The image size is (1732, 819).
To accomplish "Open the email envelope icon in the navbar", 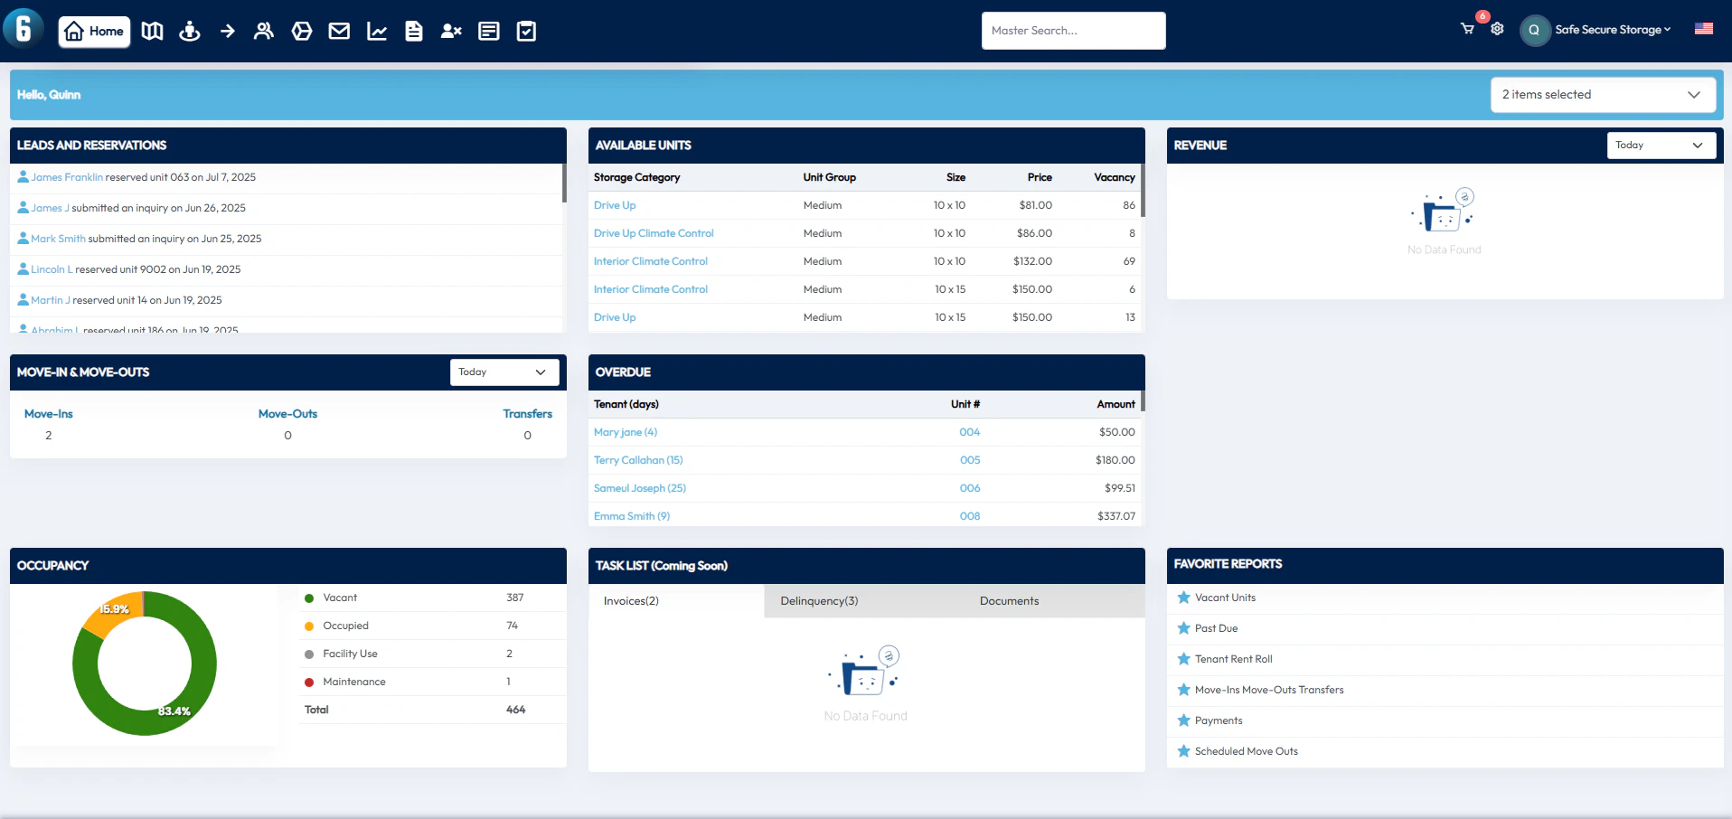I will [338, 30].
